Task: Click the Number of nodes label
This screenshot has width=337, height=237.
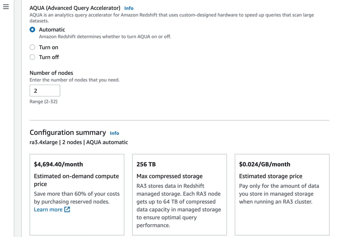Action: coord(51,73)
